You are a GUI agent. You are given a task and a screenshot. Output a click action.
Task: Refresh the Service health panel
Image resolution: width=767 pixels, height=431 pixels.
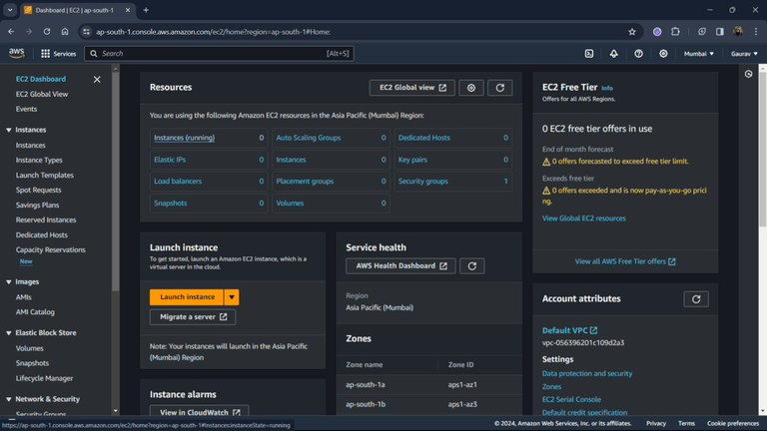[472, 265]
